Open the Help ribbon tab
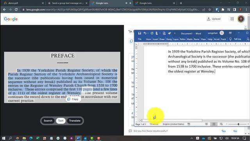250x141 pixels. pyautogui.click(x=210, y=39)
